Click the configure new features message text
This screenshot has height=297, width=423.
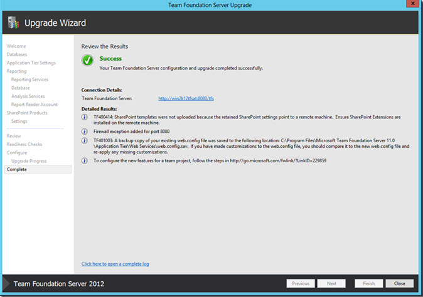coord(210,161)
